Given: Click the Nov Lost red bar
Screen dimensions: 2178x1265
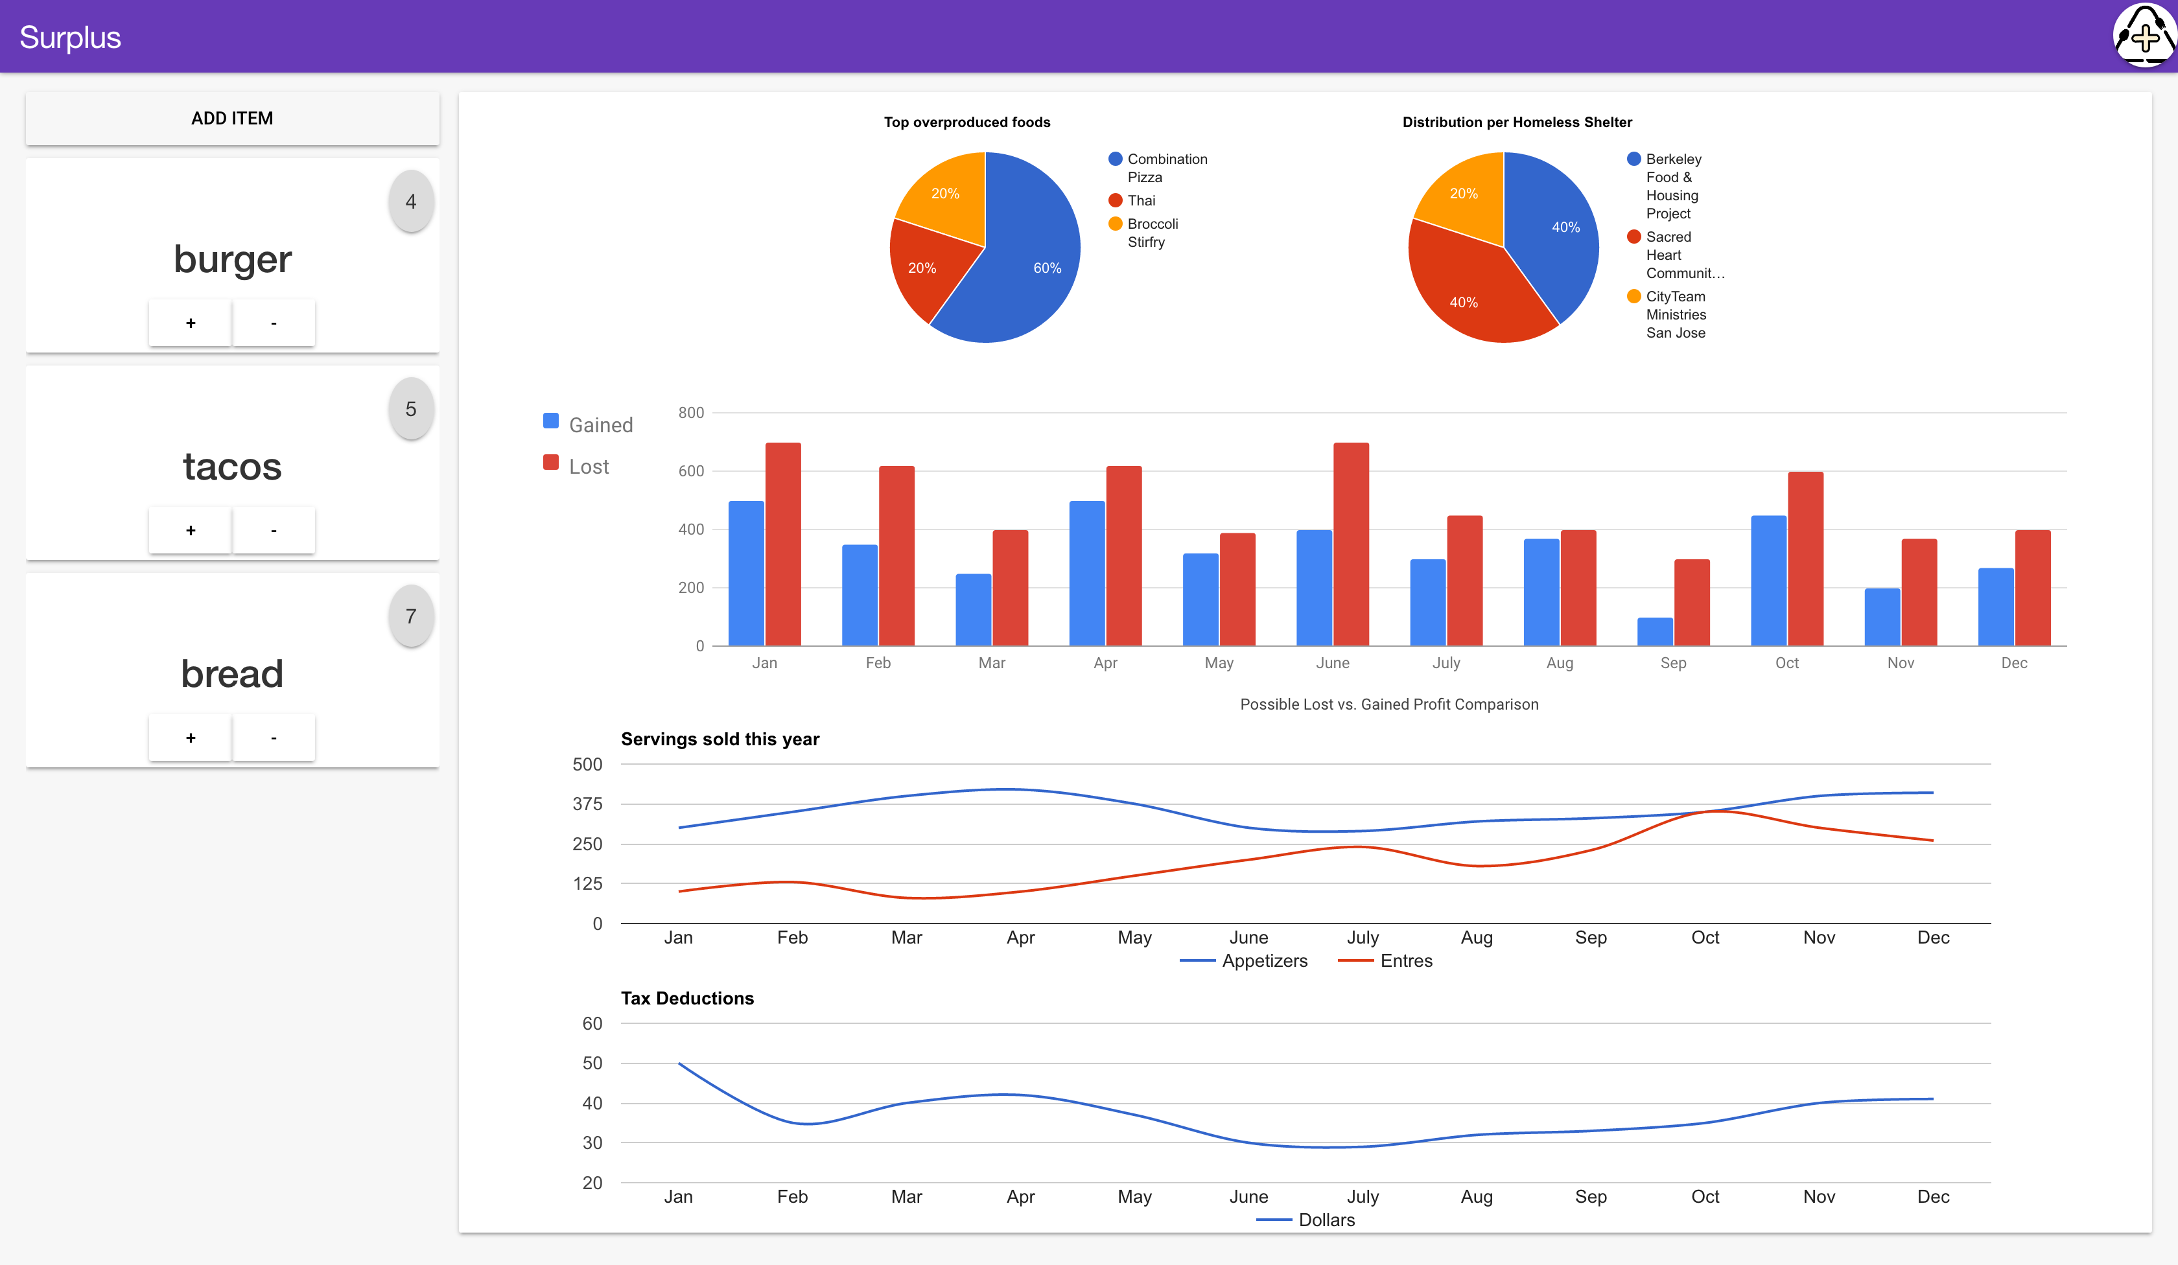Looking at the screenshot, I should click(1919, 592).
